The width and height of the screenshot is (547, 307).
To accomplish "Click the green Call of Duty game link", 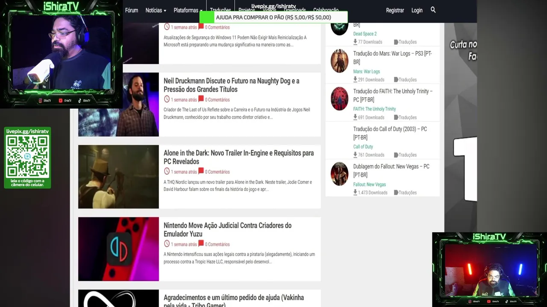I will (363, 147).
